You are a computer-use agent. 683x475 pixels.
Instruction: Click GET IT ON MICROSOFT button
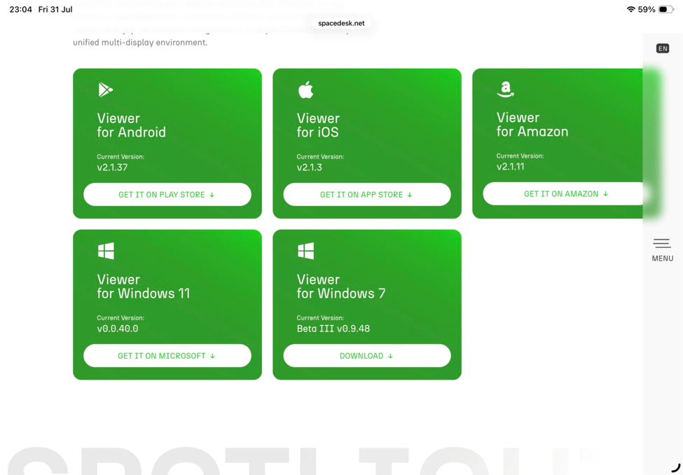point(167,356)
